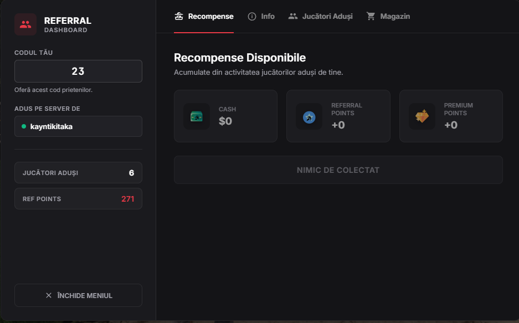Click the kayntikitaka referrer box
The height and width of the screenshot is (323, 519).
click(x=79, y=126)
